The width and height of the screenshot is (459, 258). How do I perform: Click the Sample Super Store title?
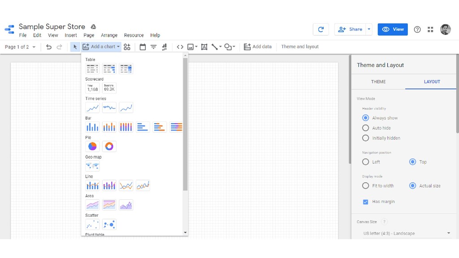52,26
